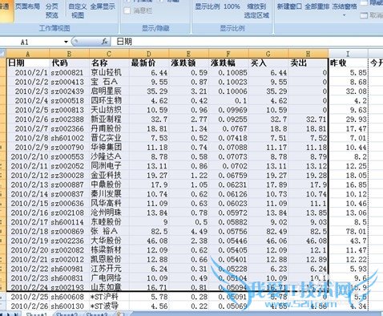Toggle the 消息栏 checkbox
Screen dimensions: 383x316
pos(127,10)
